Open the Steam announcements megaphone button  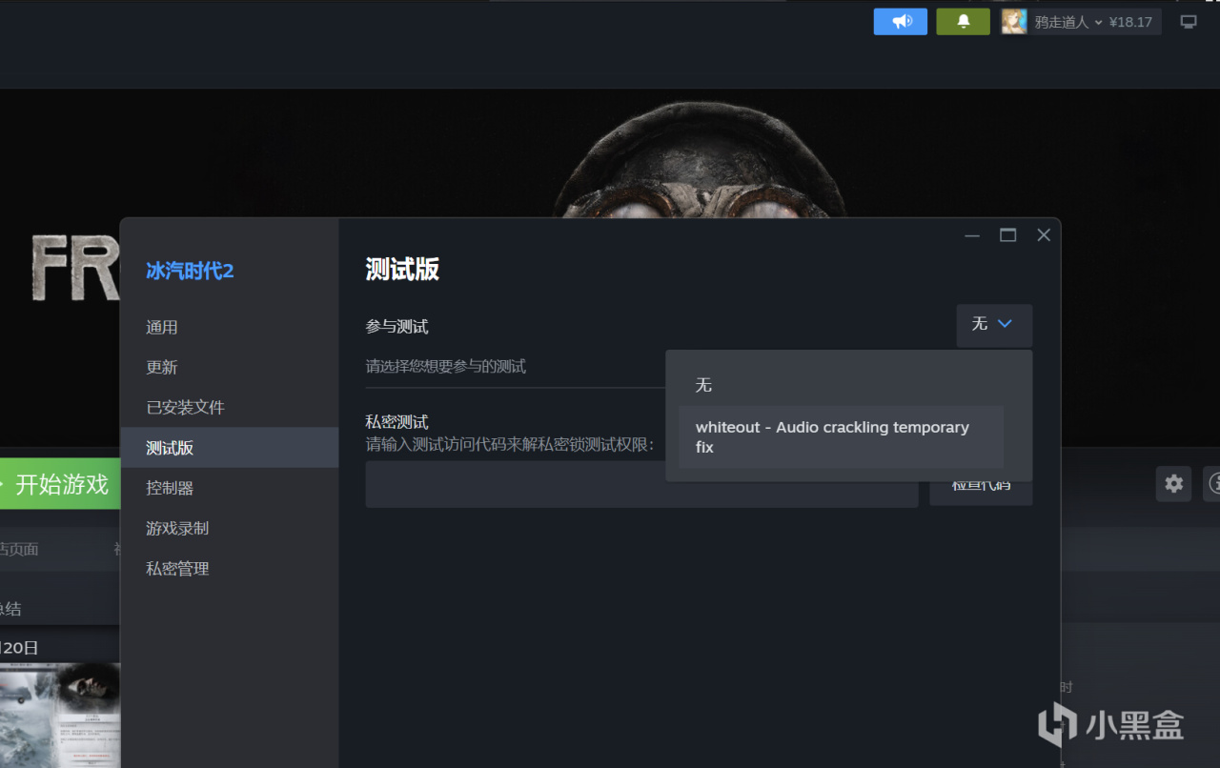pos(900,21)
